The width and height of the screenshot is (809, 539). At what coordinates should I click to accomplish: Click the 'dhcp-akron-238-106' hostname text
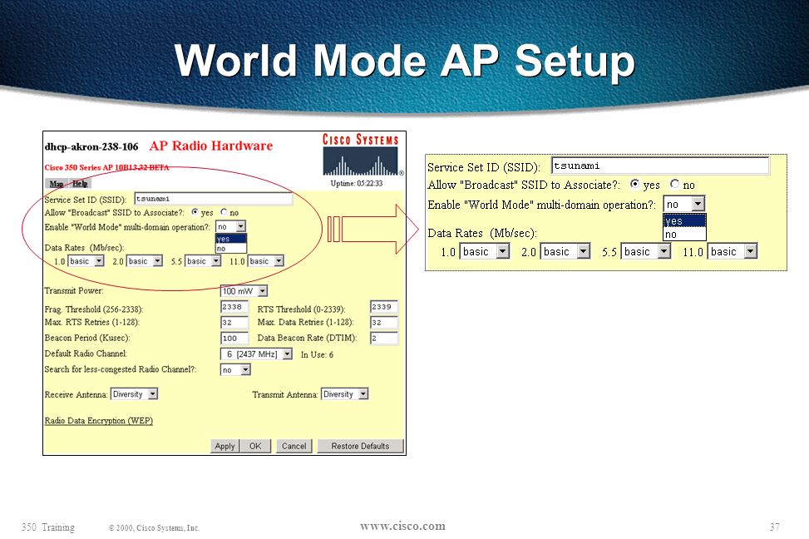[91, 146]
